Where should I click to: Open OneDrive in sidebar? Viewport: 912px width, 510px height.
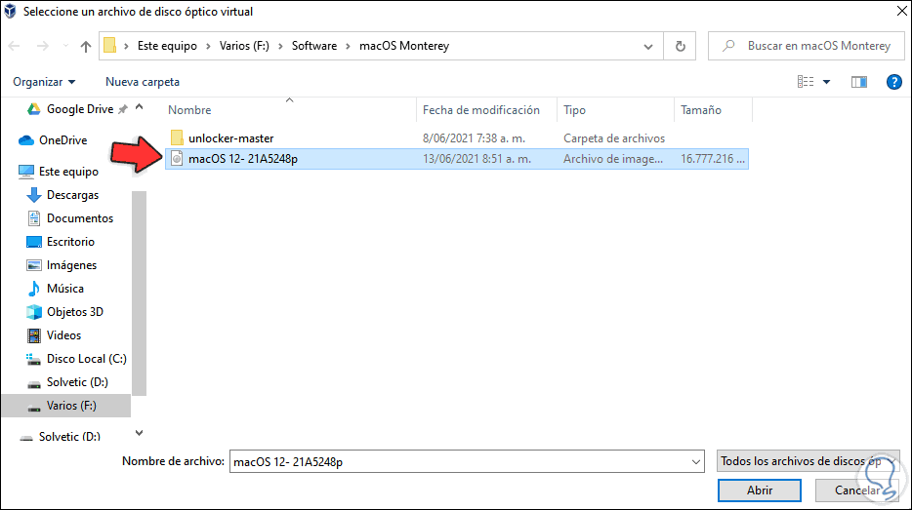pyautogui.click(x=62, y=140)
